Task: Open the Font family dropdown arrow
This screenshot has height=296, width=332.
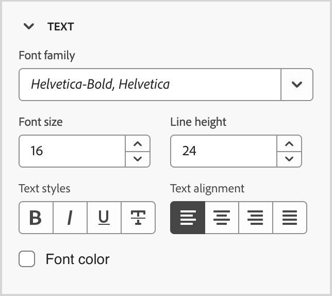Action: point(297,84)
